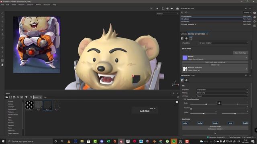
Task: Select Smart materials category in Shelf
Action: point(13,133)
